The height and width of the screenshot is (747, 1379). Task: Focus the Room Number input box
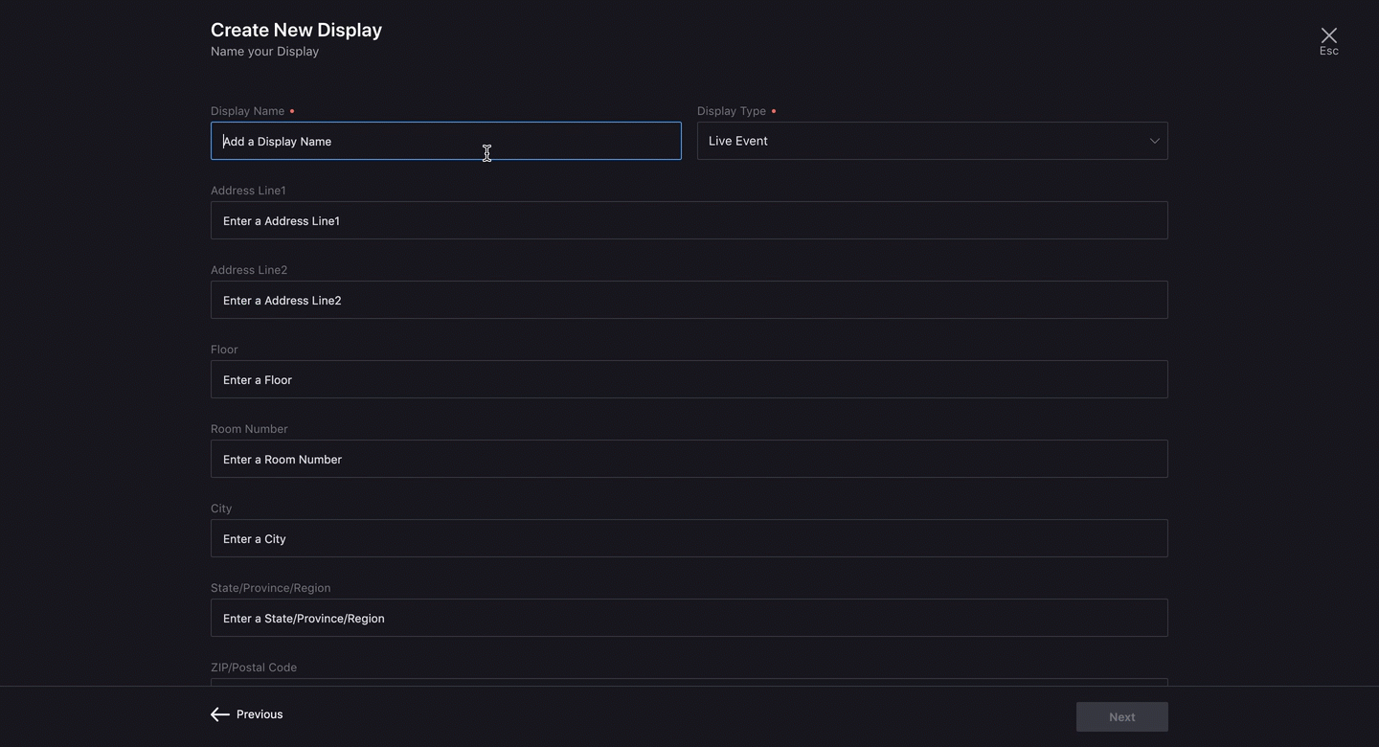(x=689, y=459)
